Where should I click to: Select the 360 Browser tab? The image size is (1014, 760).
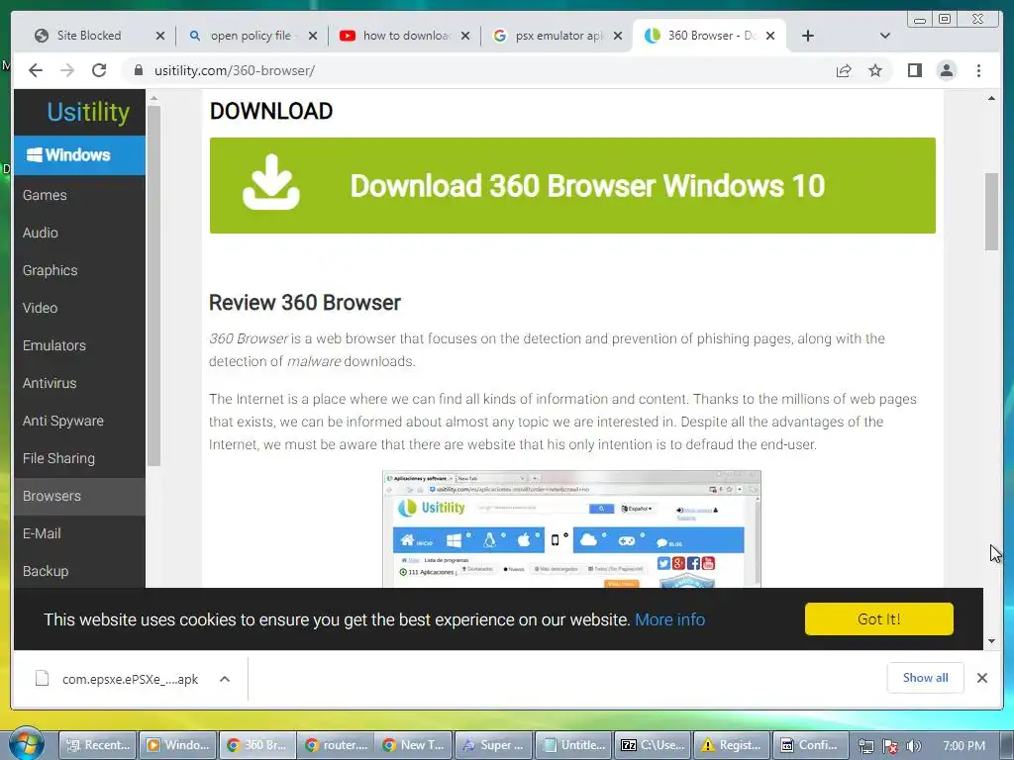point(711,36)
